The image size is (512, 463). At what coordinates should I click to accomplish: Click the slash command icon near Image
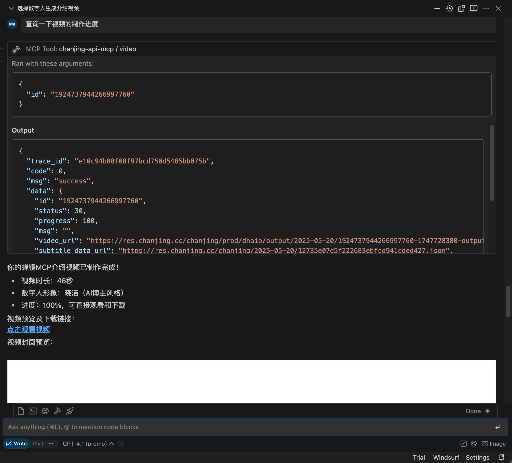point(463,444)
